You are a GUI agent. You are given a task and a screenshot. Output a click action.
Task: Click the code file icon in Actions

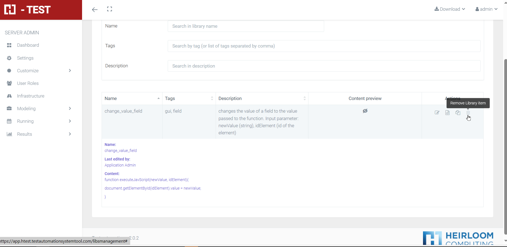447,113
